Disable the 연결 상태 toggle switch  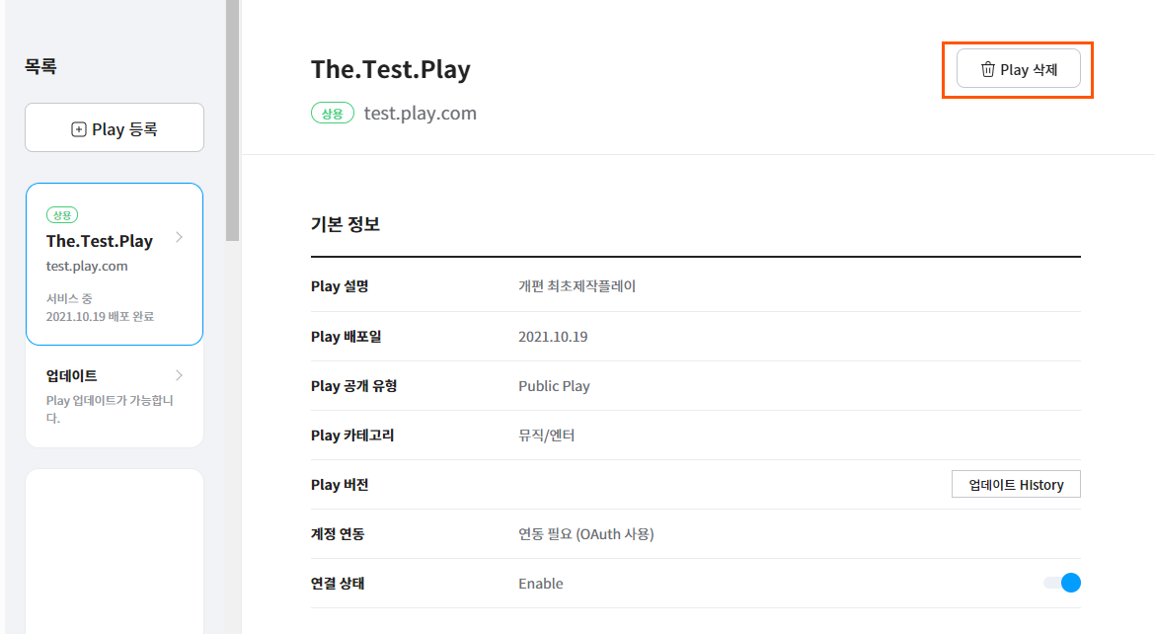pos(1062,583)
